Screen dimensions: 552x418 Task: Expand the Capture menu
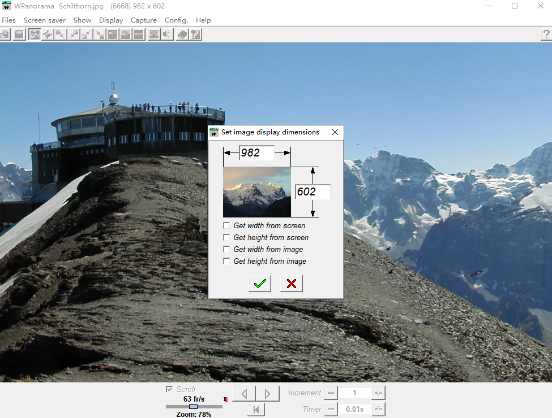coord(144,20)
